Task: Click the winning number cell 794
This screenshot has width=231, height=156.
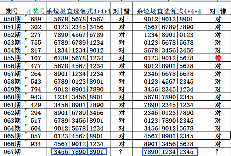Action: [x=36, y=89]
